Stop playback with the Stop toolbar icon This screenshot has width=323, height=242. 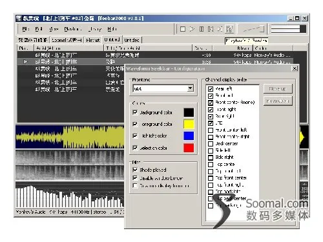click(x=183, y=29)
